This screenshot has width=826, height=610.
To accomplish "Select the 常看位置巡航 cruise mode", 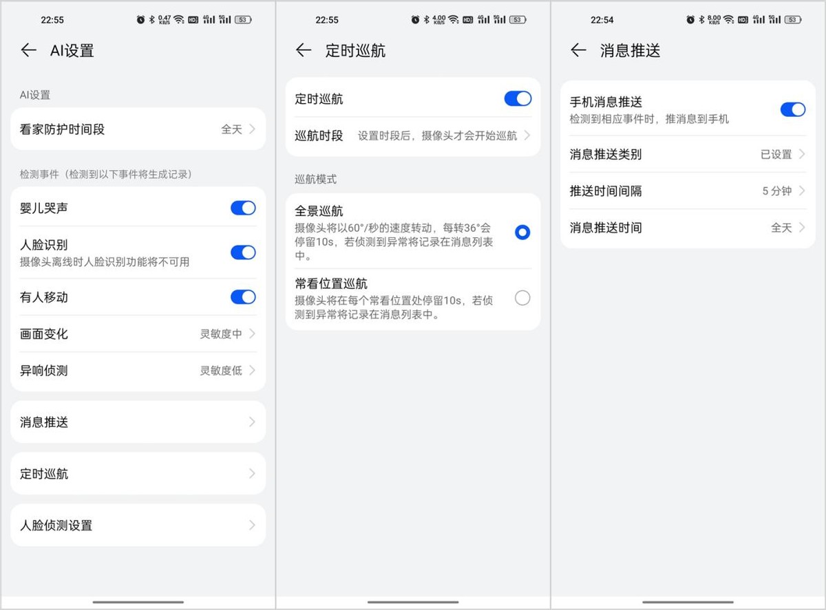I will click(522, 298).
